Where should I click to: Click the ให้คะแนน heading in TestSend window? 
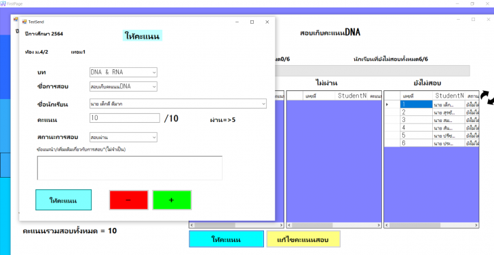pos(142,35)
